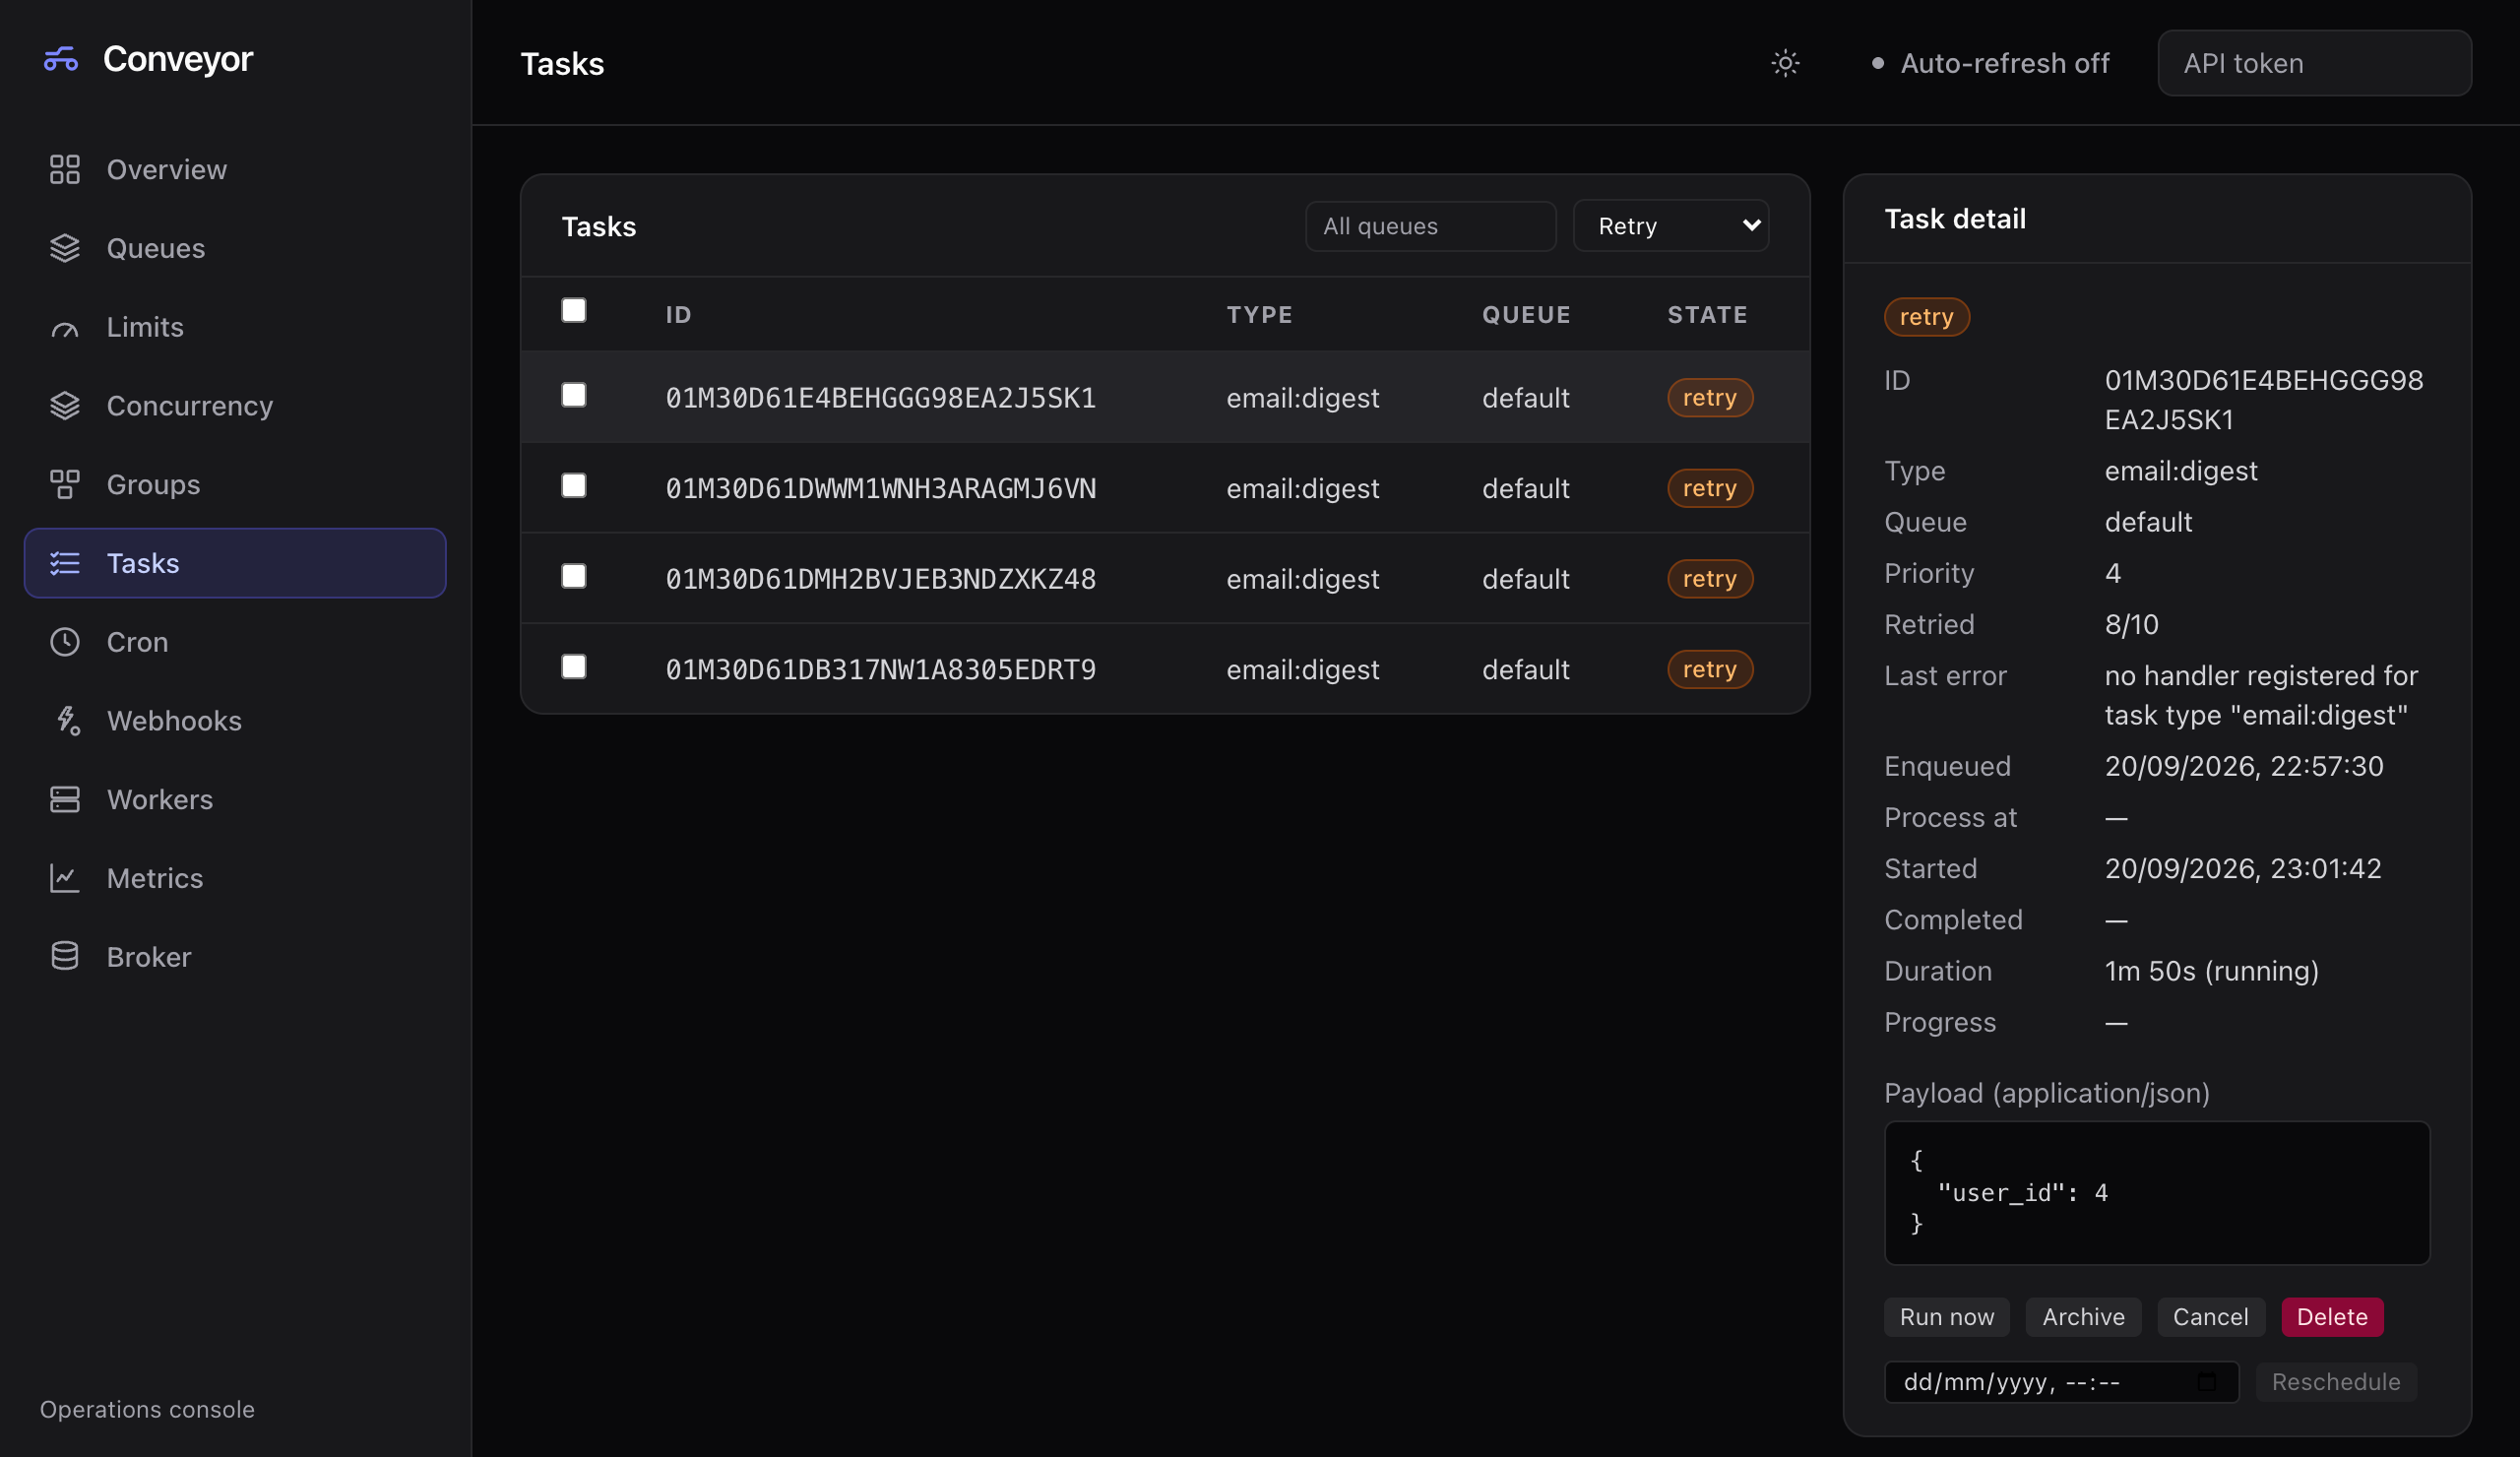This screenshot has width=2520, height=1457.
Task: Toggle Auto-refresh off switch
Action: (1990, 64)
